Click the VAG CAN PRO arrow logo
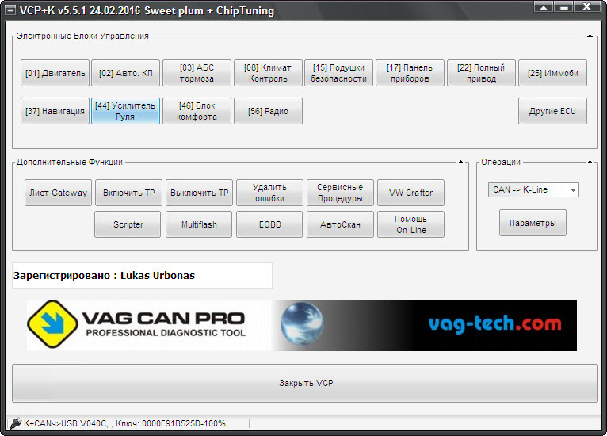 pos(52,324)
